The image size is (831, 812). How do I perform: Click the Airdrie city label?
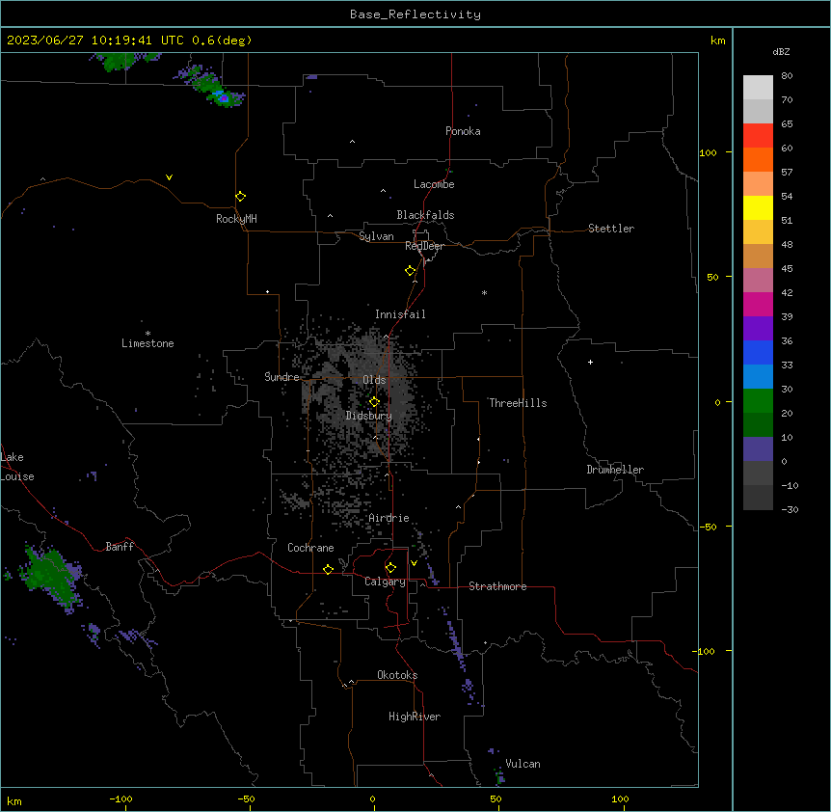[x=389, y=518]
